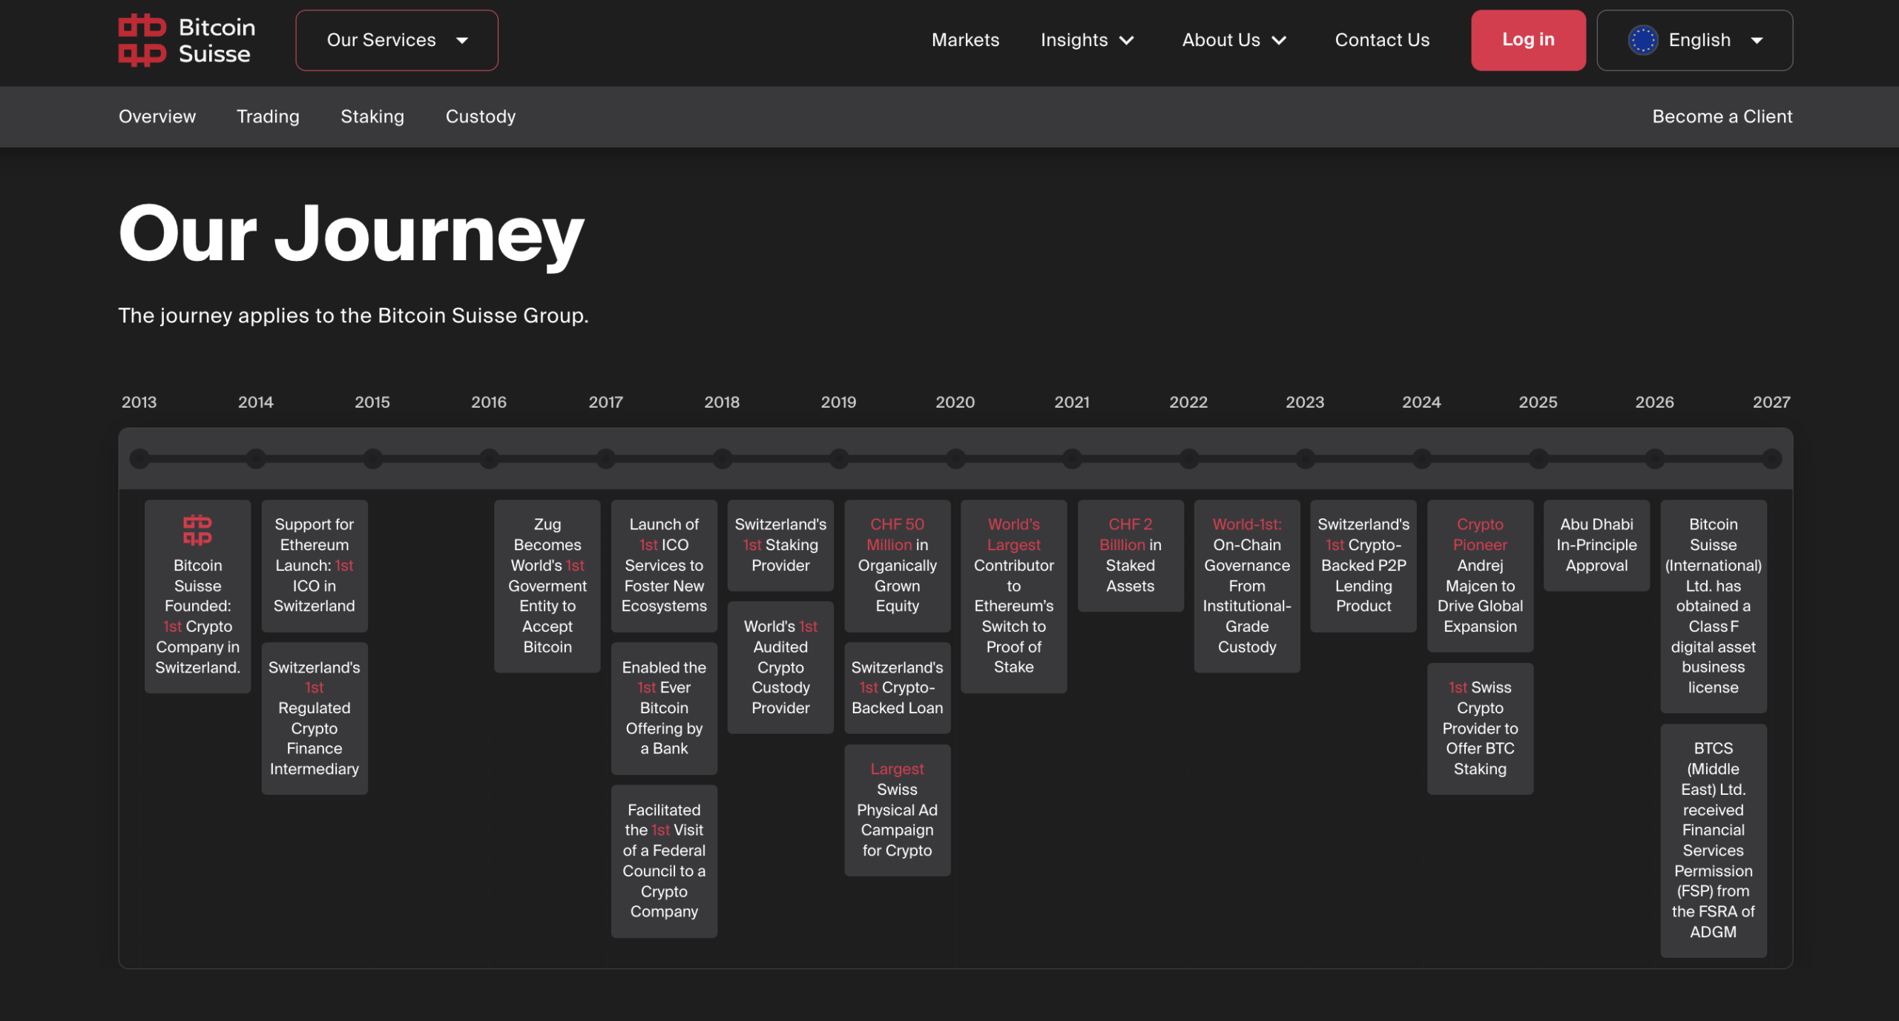Click the Abu Dhabi In-Principle Approval card
Viewport: 1899px width, 1021px height.
coord(1597,545)
